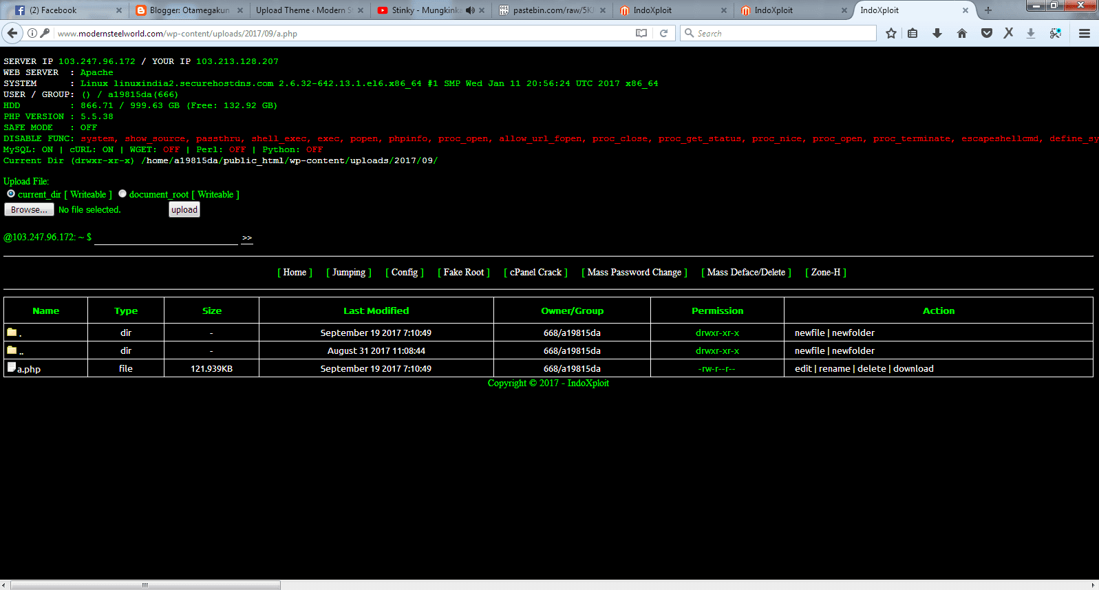Click the IndoXploit copyright text
The width and height of the screenshot is (1099, 590).
pos(548,383)
